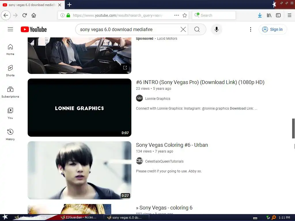295x221 pixels.
Task: Click the Lonnie Graphics channel avatar
Action: tap(139, 98)
